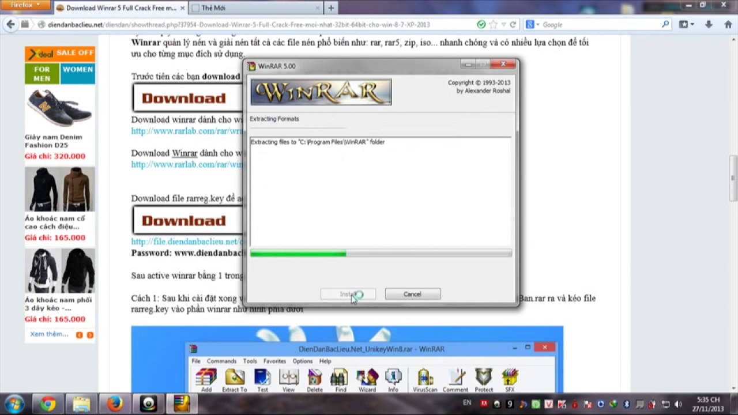738x415 pixels.
Task: Open a new tab with plus button
Action: pos(331,8)
